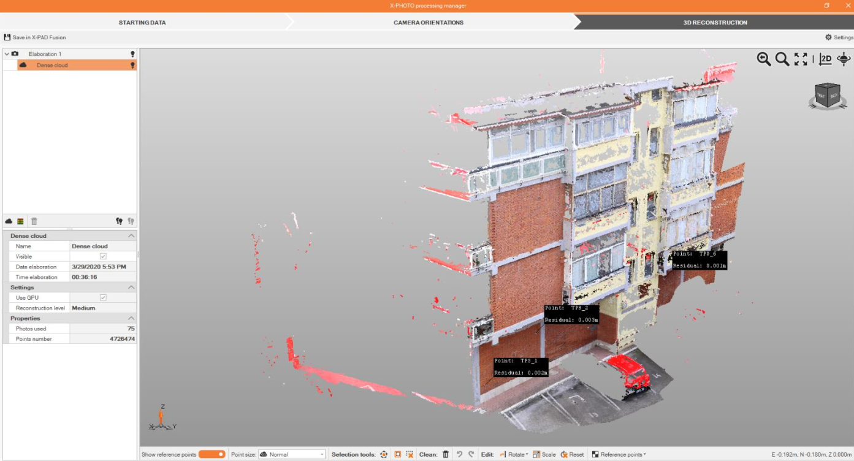Click the zoom previous magnifier icon
The image size is (854, 461).
point(763,59)
